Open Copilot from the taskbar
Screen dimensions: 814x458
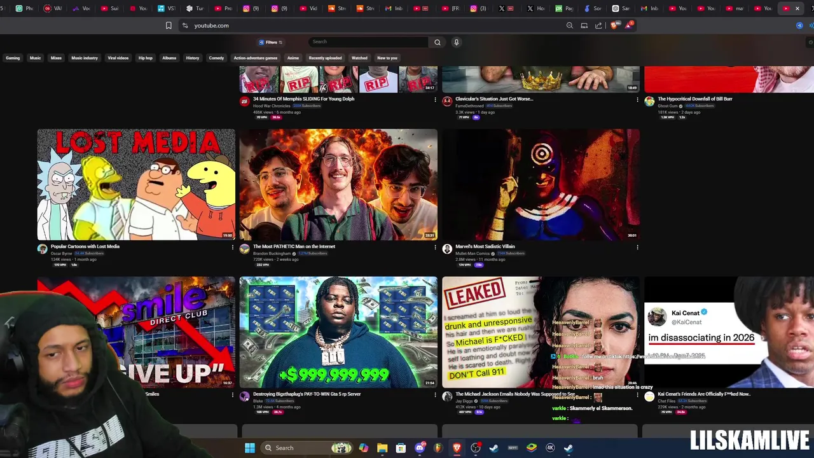pyautogui.click(x=363, y=448)
